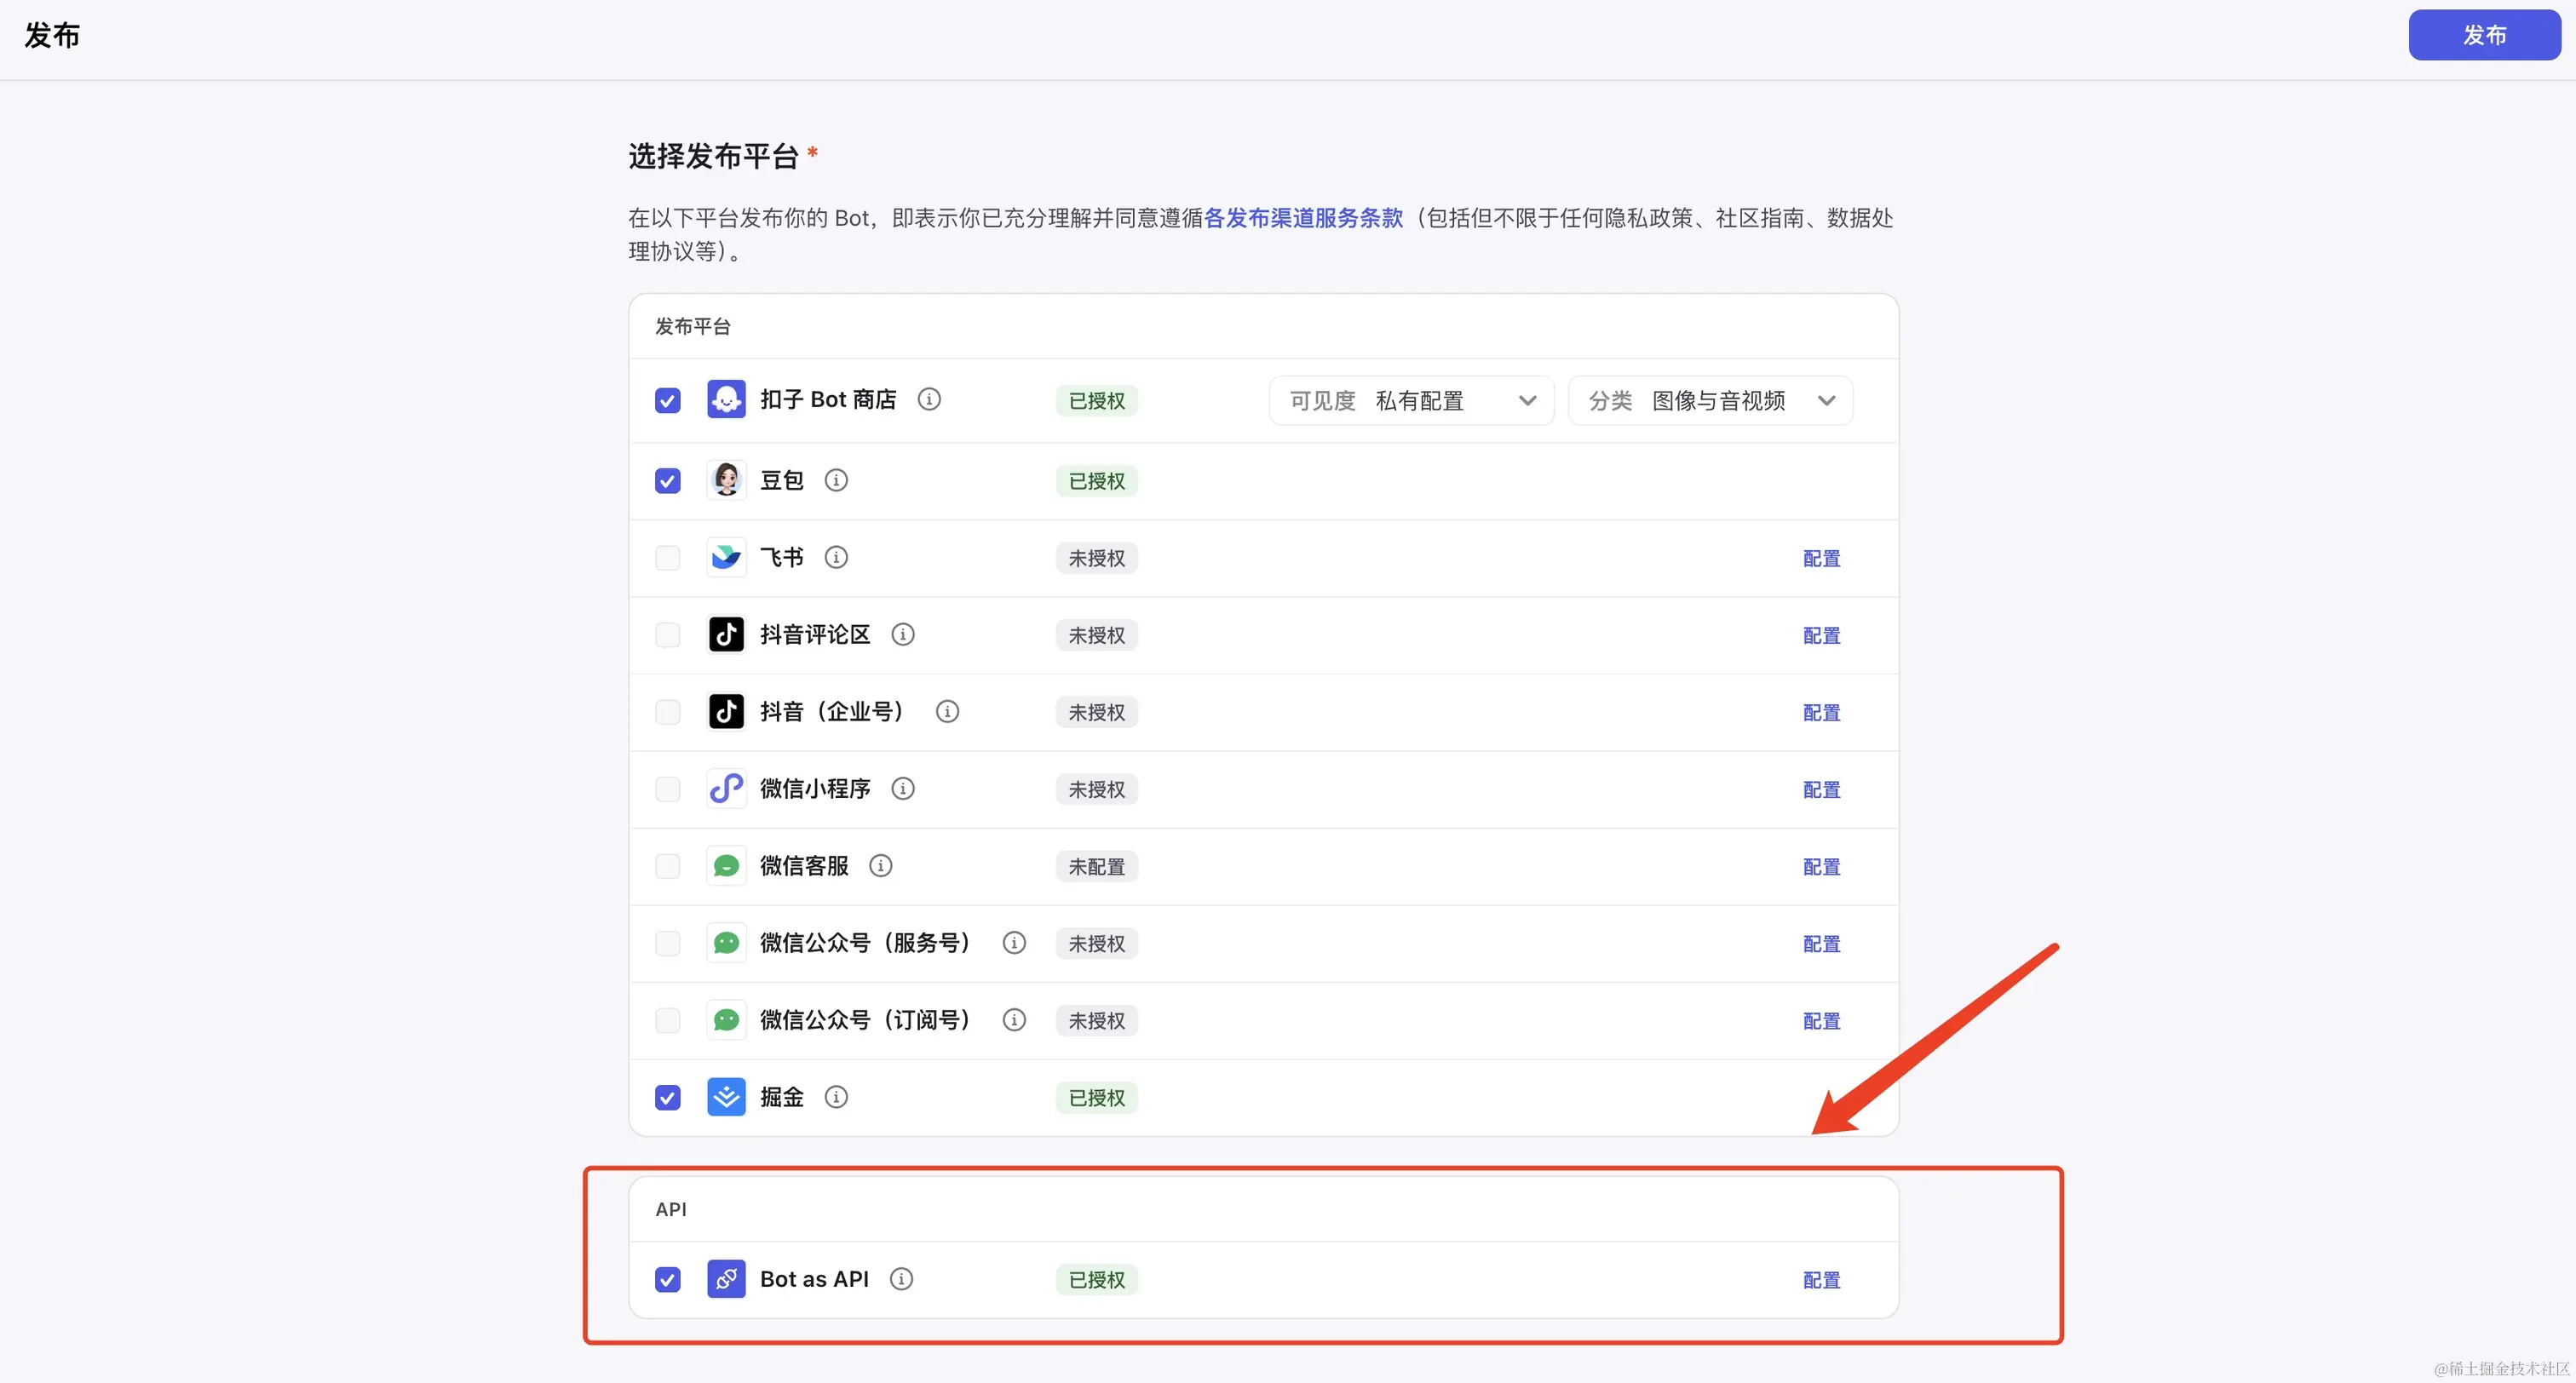2576x1383 pixels.
Task: Click 配置 for 微信小程序
Action: (1821, 789)
